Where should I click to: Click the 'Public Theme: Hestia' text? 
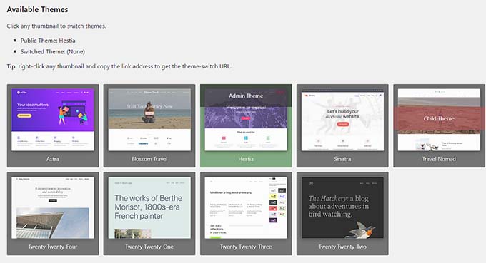pyautogui.click(x=48, y=41)
